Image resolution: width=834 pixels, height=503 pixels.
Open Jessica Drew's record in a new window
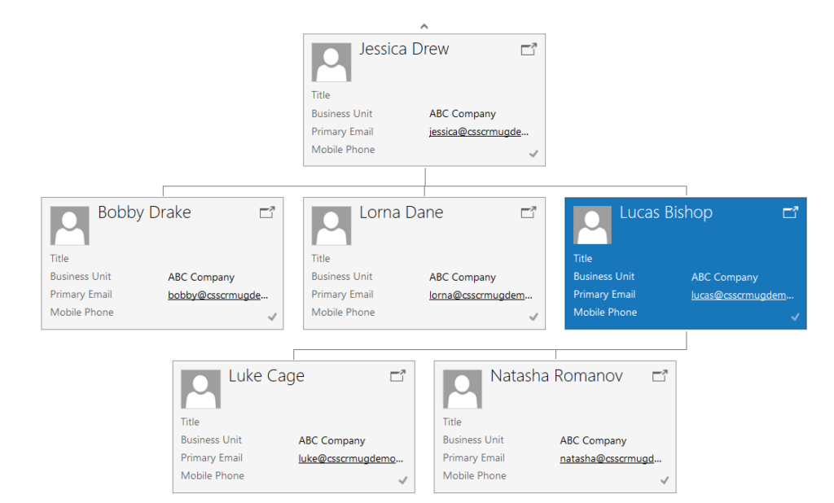click(x=529, y=49)
